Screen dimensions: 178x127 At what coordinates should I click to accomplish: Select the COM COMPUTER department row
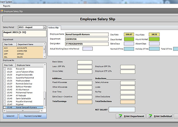pyautogui.click(x=23, y=51)
